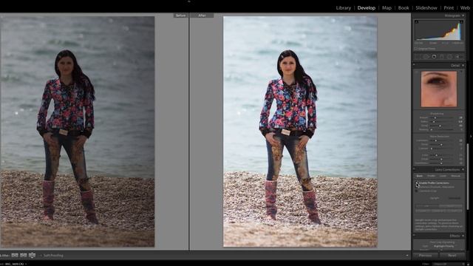This screenshot has width=473, height=266.
Task: Open the Library module
Action: click(x=343, y=8)
